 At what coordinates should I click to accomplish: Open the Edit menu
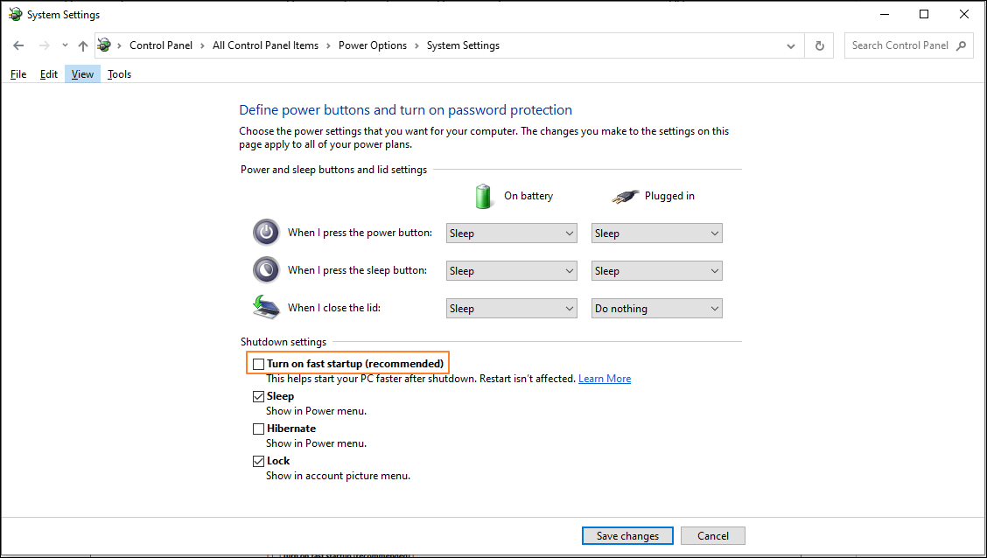point(48,74)
